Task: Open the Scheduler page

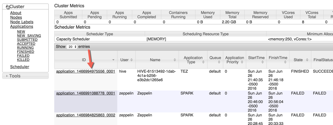Action: 19,67
